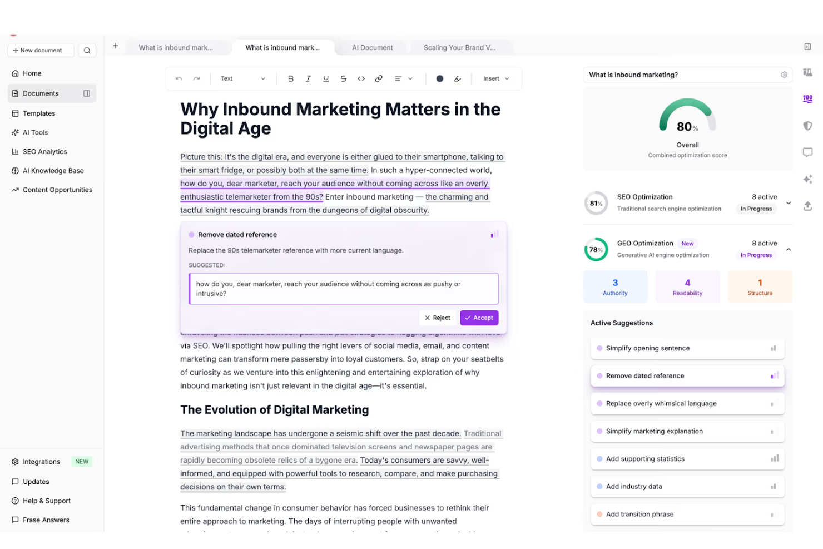Open Frase Answers
The height and width of the screenshot is (549, 823).
[52, 520]
